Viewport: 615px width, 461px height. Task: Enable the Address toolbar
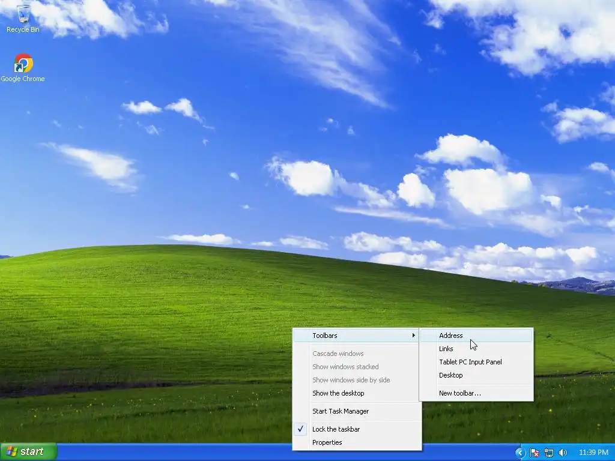(476, 336)
